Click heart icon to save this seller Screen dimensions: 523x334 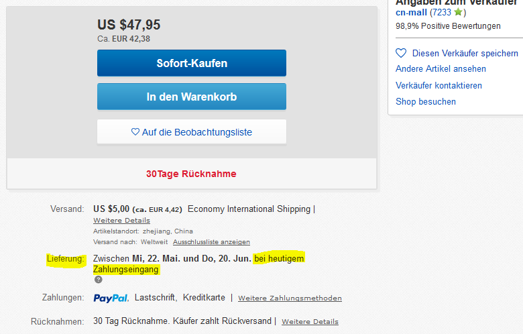401,53
